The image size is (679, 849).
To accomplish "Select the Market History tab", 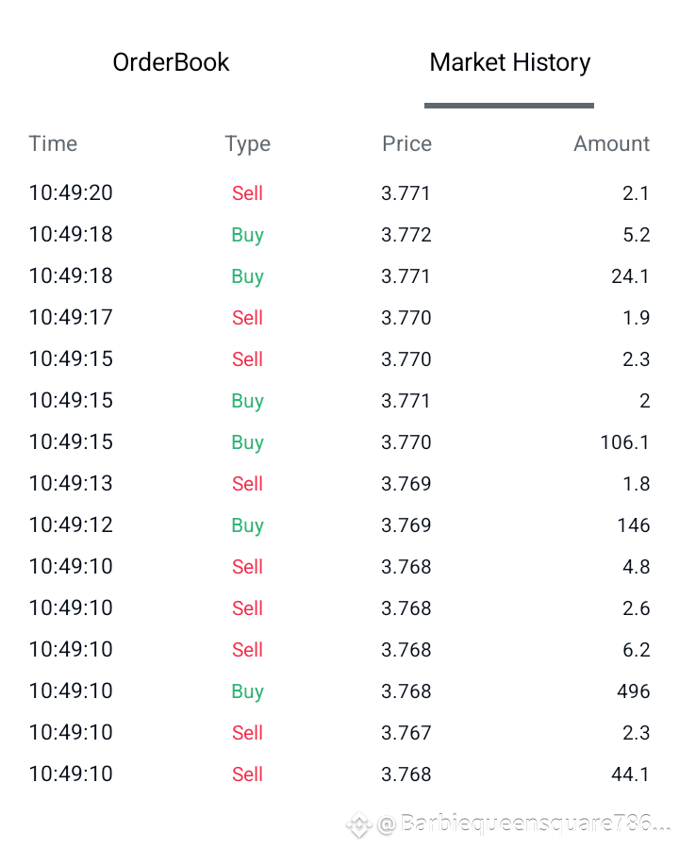I will 509,62.
